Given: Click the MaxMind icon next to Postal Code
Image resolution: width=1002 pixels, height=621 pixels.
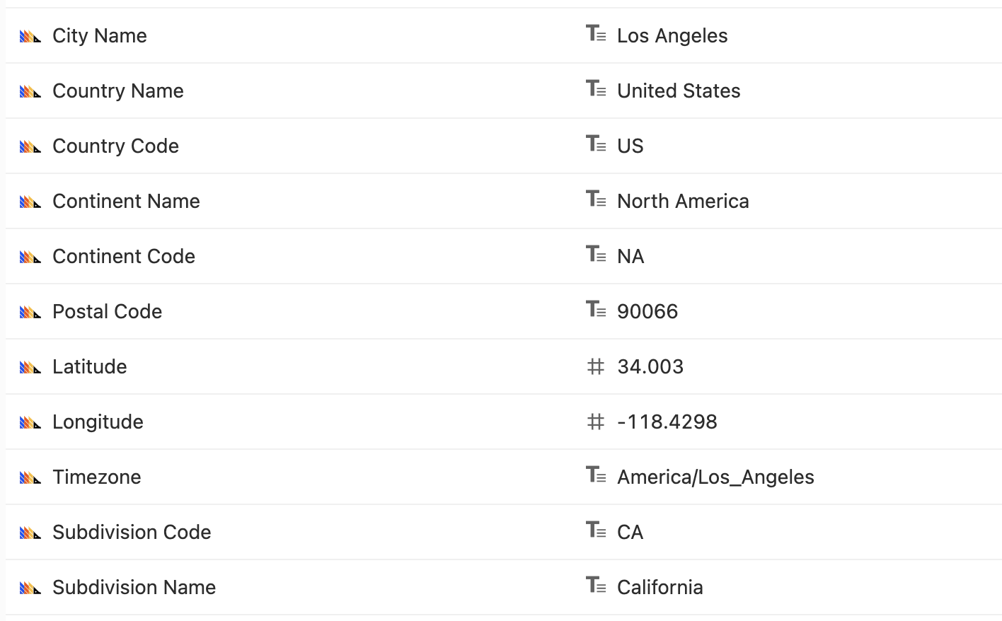Looking at the screenshot, I should coord(32,311).
